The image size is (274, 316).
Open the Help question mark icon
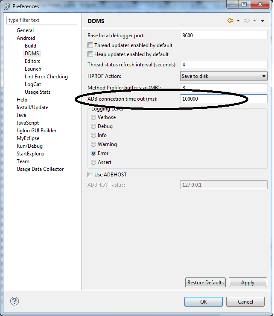(x=15, y=301)
